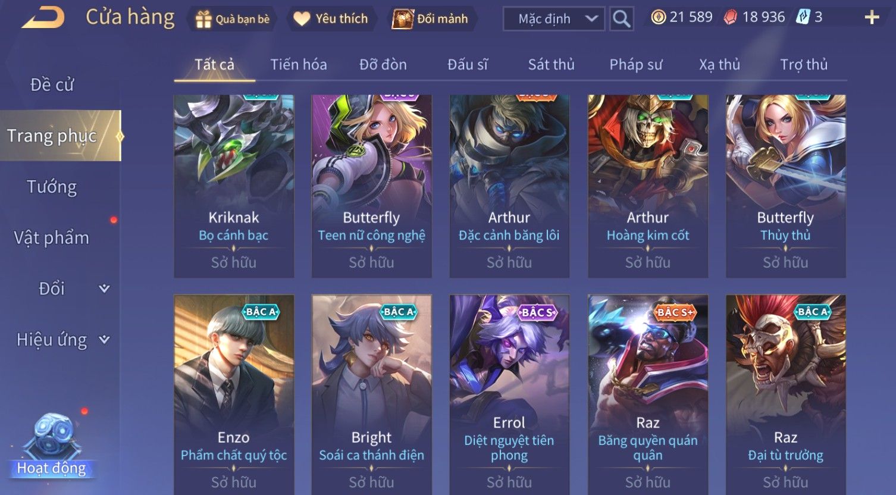Viewport: 896px width, 495px height.
Task: Open the Mặc định sort dropdown
Action: 553,19
